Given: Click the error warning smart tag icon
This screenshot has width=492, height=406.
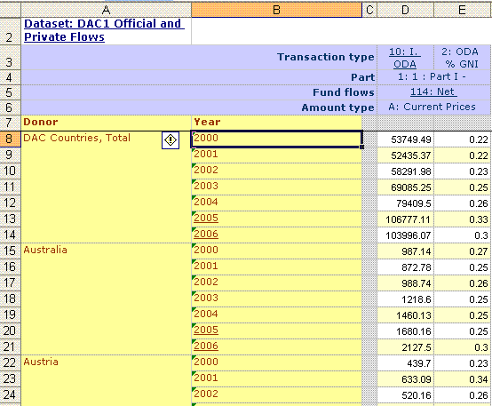Looking at the screenshot, I should tap(171, 140).
